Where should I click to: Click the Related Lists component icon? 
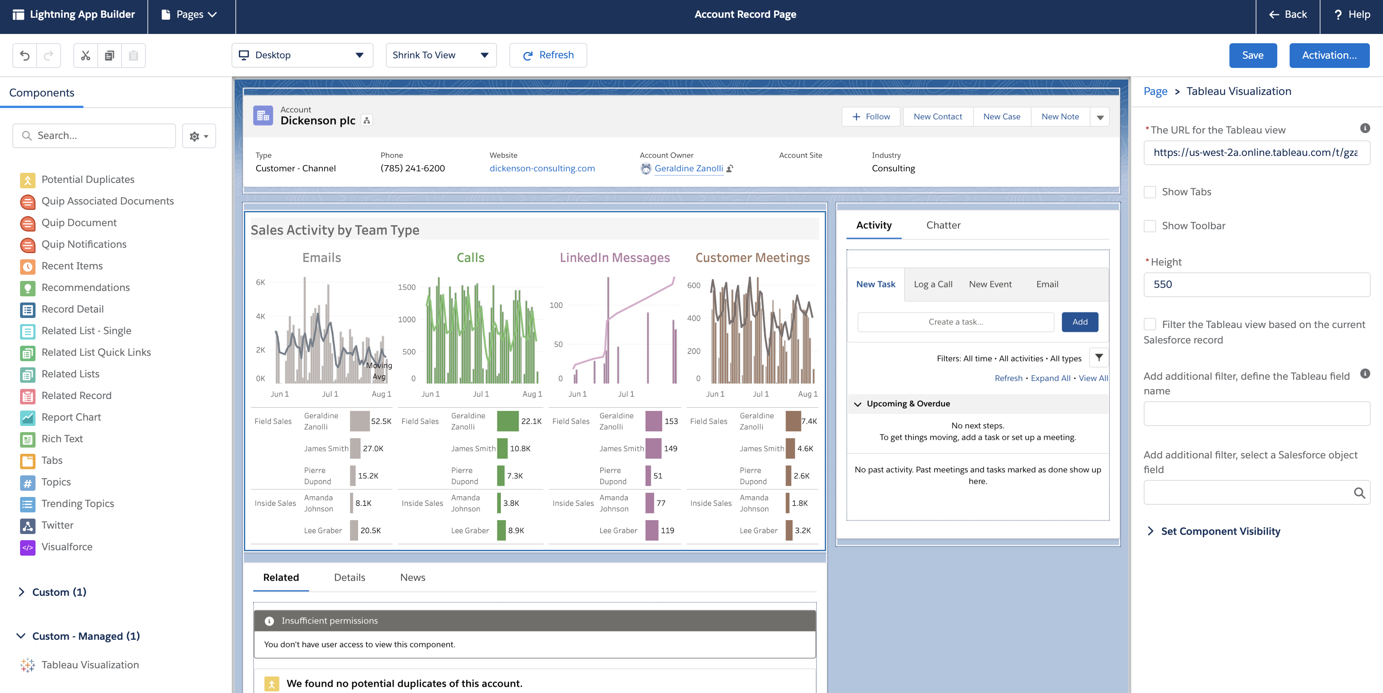point(27,373)
